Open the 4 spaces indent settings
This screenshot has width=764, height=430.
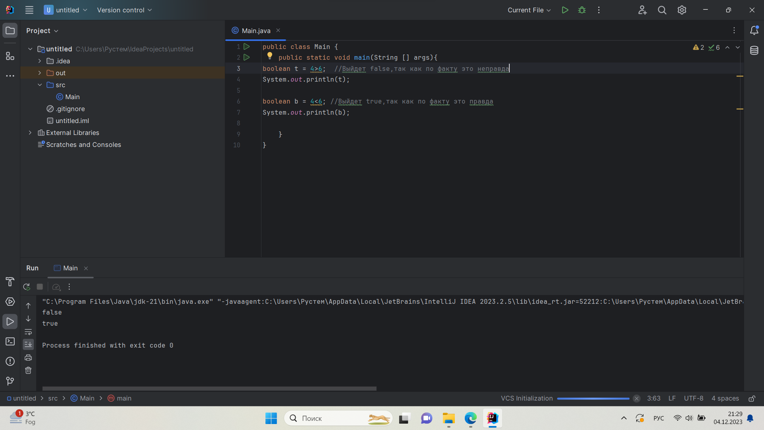point(725,399)
